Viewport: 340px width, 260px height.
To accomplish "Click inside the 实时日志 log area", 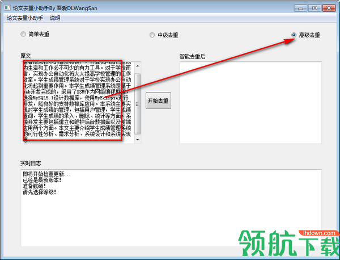I will 171,208.
